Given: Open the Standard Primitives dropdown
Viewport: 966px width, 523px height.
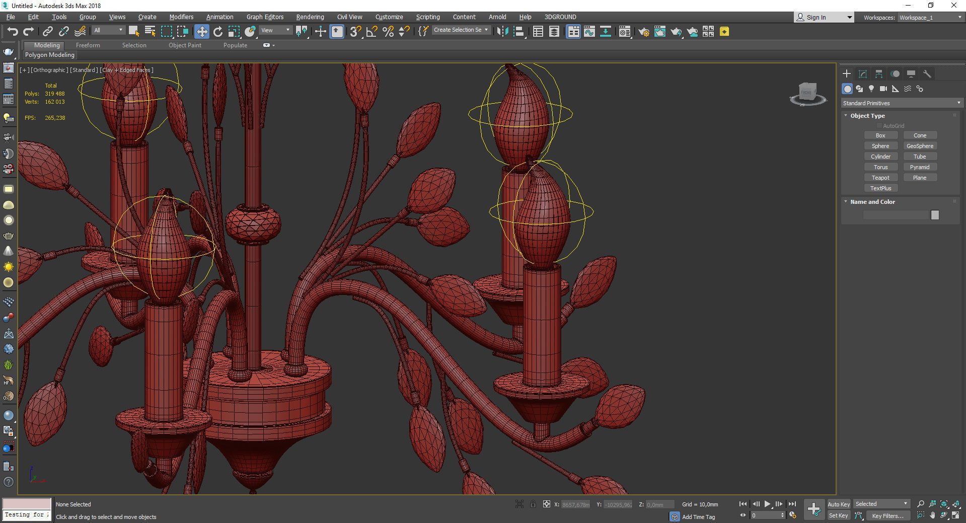Looking at the screenshot, I should [x=902, y=103].
